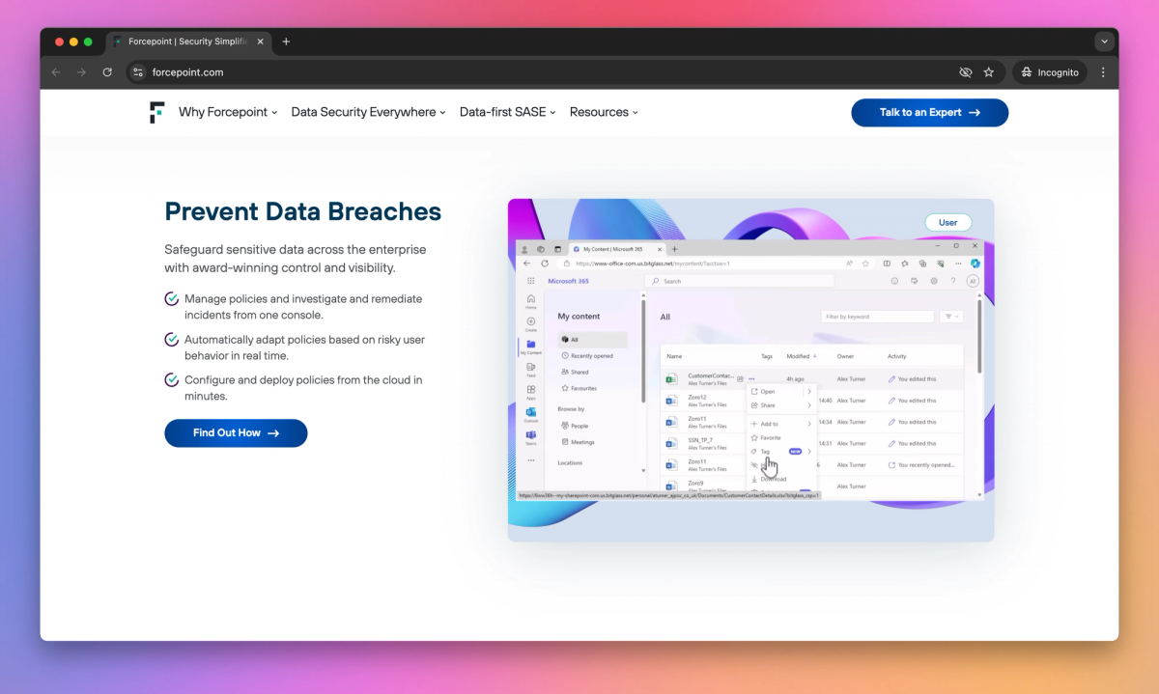The height and width of the screenshot is (694, 1159).
Task: Click the Microsoft 365 Search box
Action: point(739,281)
